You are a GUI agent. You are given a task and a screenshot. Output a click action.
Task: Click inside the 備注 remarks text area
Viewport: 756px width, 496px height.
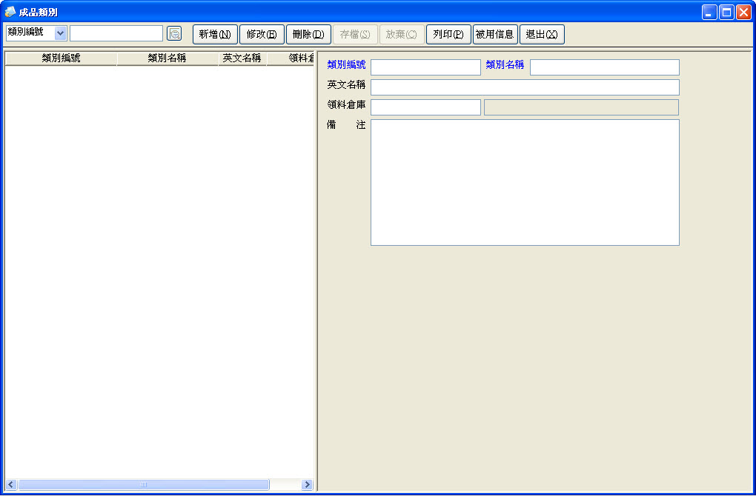pos(525,183)
